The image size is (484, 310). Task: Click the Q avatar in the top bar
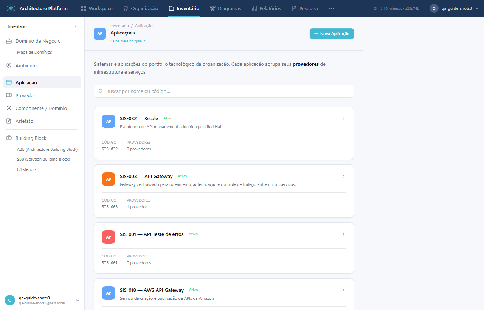pyautogui.click(x=434, y=8)
